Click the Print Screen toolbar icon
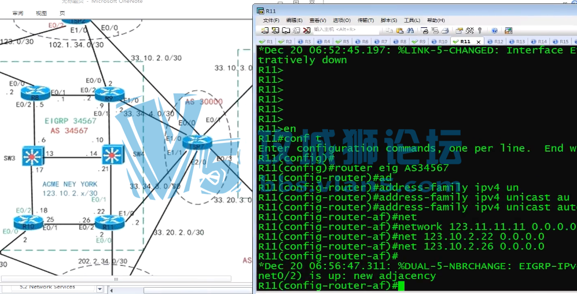The image size is (577, 294). 424,31
